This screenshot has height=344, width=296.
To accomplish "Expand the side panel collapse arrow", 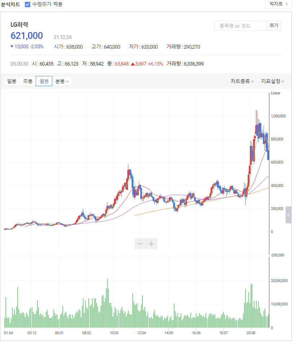I will click(x=288, y=215).
